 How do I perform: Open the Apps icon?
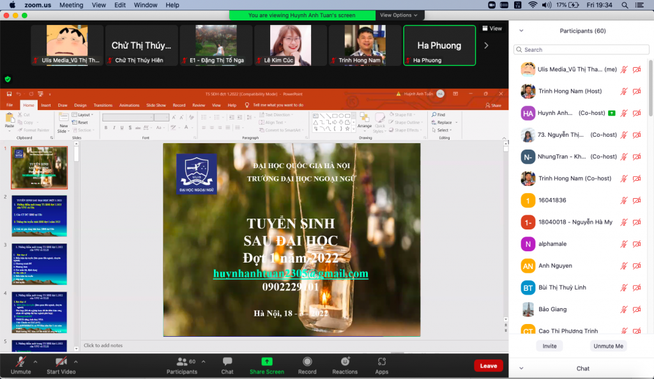(382, 362)
